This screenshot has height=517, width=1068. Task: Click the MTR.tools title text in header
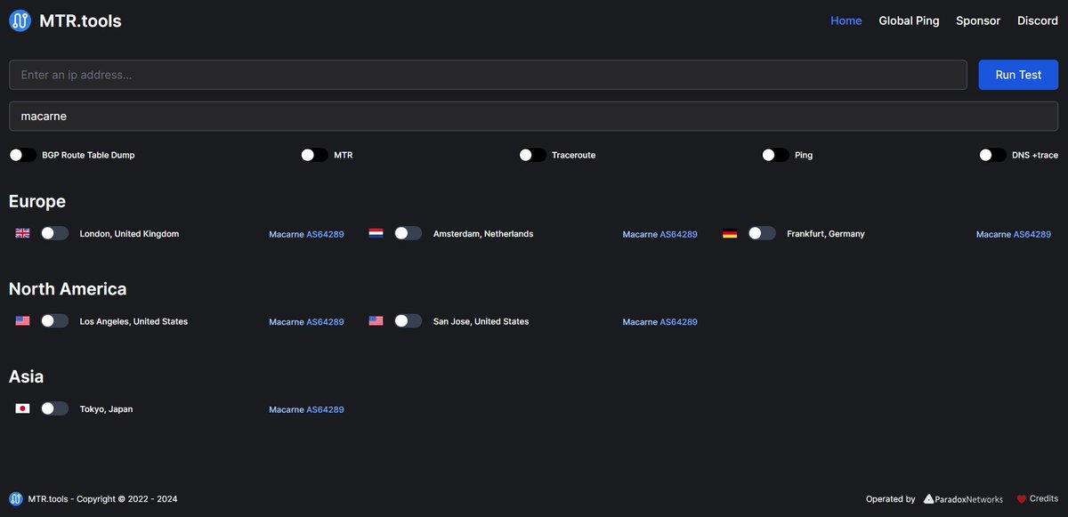(80, 20)
